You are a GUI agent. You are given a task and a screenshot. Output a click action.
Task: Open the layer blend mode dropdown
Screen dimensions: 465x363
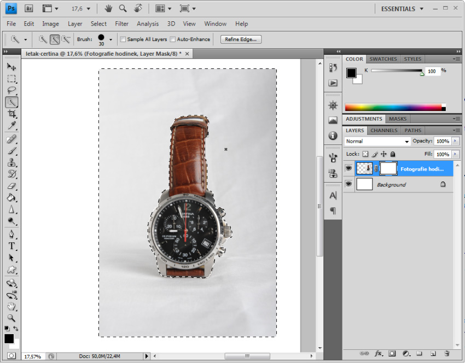[377, 141]
